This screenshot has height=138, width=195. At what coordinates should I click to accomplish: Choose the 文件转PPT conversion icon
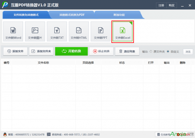100,32
